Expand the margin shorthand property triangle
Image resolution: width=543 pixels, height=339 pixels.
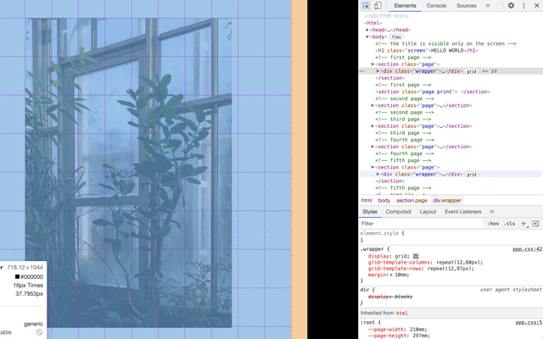[x=389, y=275]
